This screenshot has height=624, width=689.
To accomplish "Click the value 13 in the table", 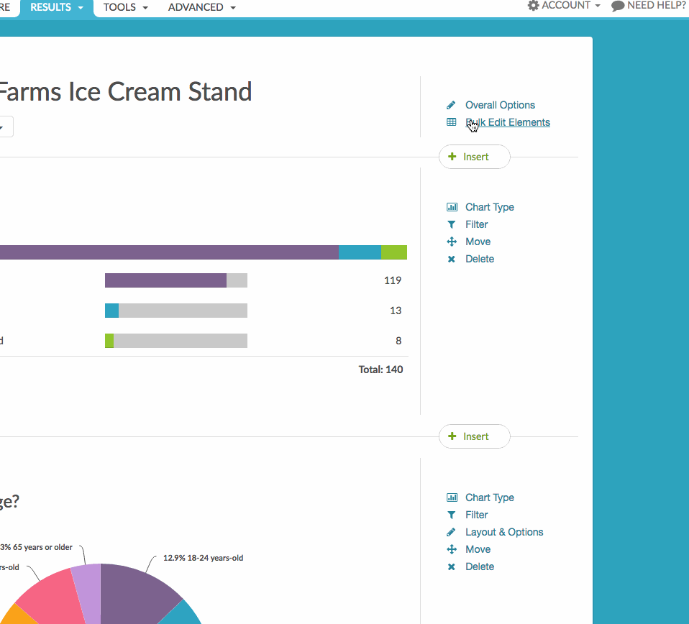I will click(x=396, y=311).
